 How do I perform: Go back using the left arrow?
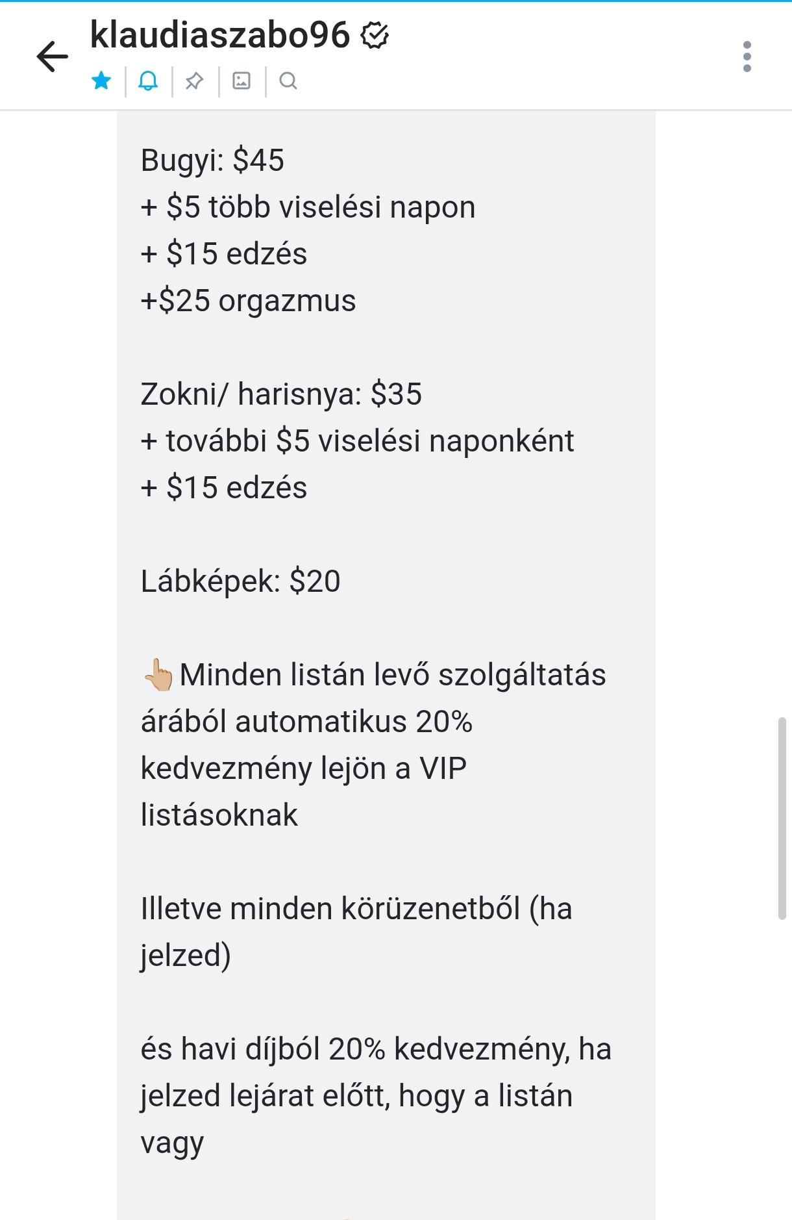point(53,56)
